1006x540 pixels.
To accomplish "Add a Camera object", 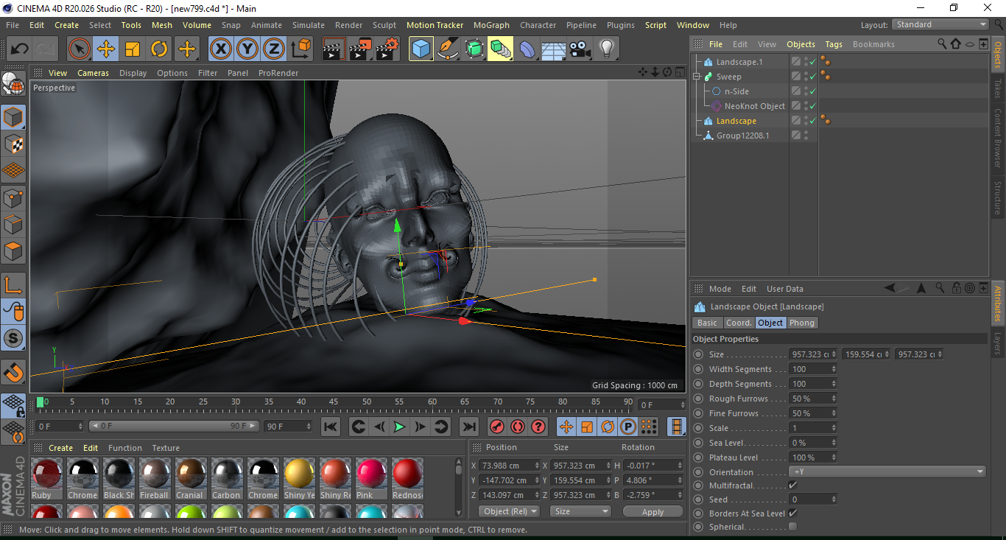I will 580,49.
